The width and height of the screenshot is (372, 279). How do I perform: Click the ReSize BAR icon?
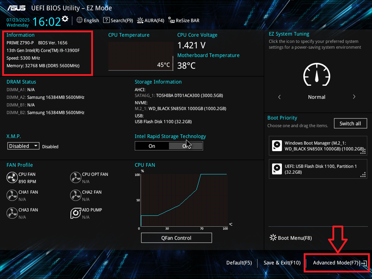pos(171,20)
